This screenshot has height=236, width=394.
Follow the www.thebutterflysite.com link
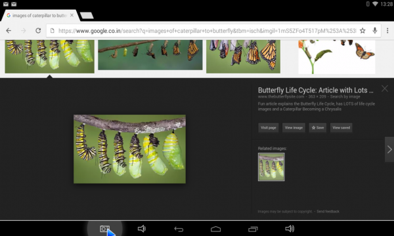click(281, 96)
